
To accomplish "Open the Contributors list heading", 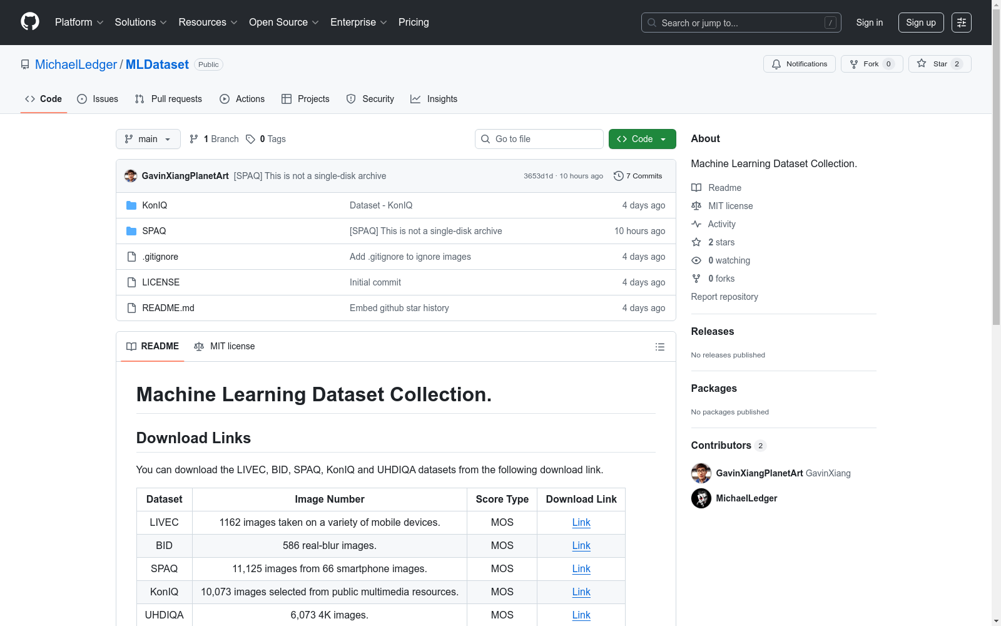I will [728, 446].
